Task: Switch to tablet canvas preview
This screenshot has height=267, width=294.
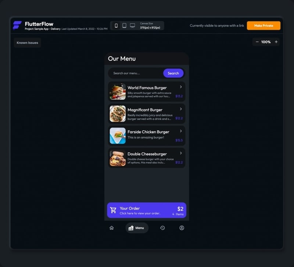Action: [124, 25]
